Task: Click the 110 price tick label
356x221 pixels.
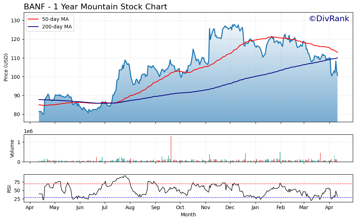Action: click(x=15, y=58)
